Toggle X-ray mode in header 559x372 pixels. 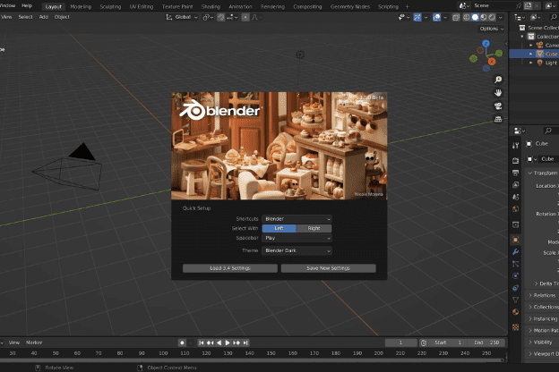click(x=456, y=17)
